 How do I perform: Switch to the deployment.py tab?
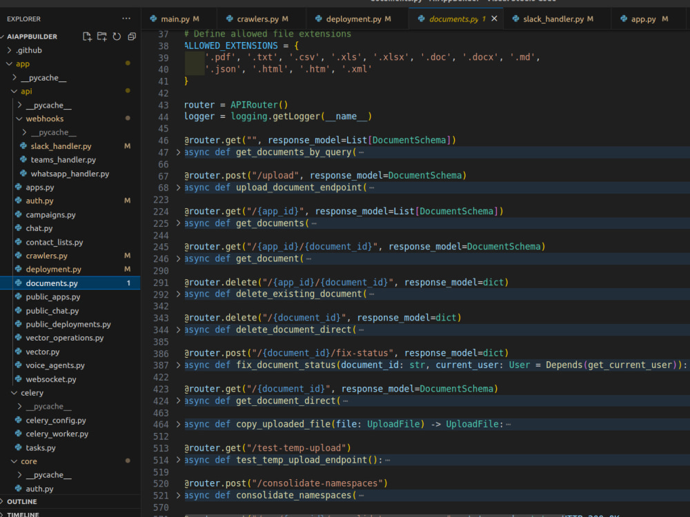(357, 19)
